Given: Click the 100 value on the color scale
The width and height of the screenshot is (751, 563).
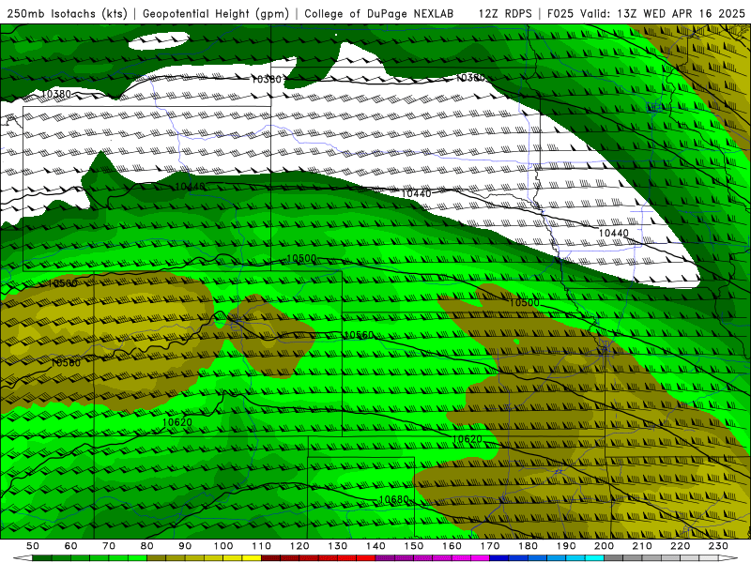Looking at the screenshot, I should click(223, 546).
